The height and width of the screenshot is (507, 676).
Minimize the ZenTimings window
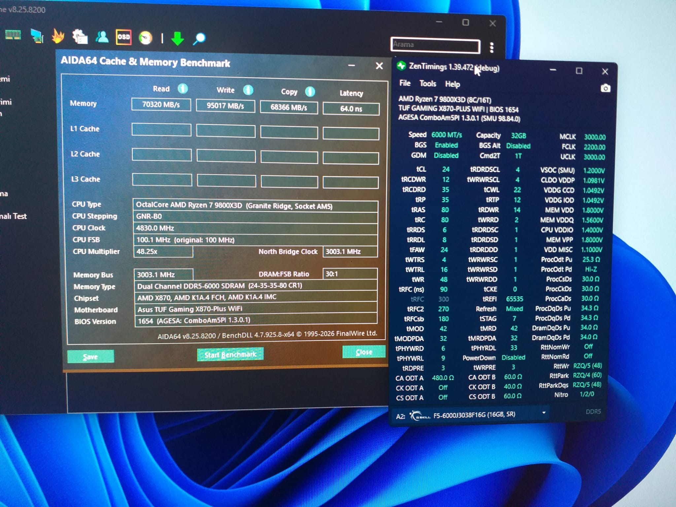tap(553, 70)
